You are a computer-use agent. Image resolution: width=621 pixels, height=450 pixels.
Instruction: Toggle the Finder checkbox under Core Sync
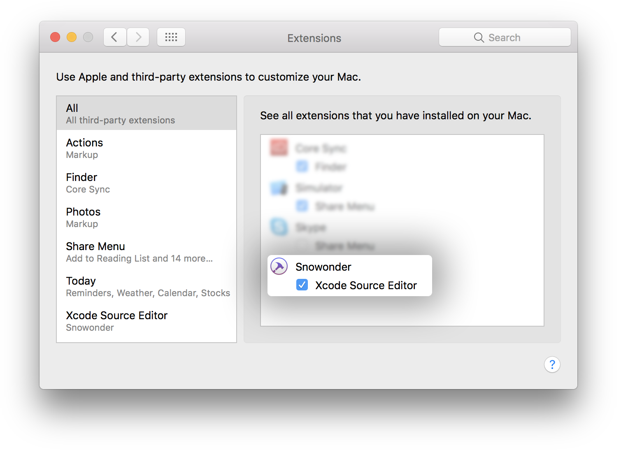[x=302, y=166]
